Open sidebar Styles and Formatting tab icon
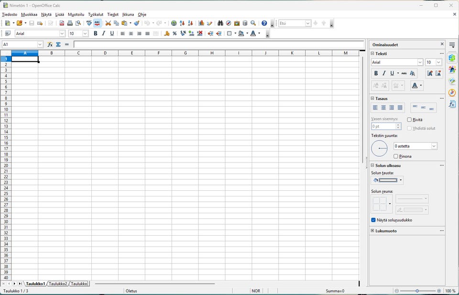 pyautogui.click(x=452, y=69)
